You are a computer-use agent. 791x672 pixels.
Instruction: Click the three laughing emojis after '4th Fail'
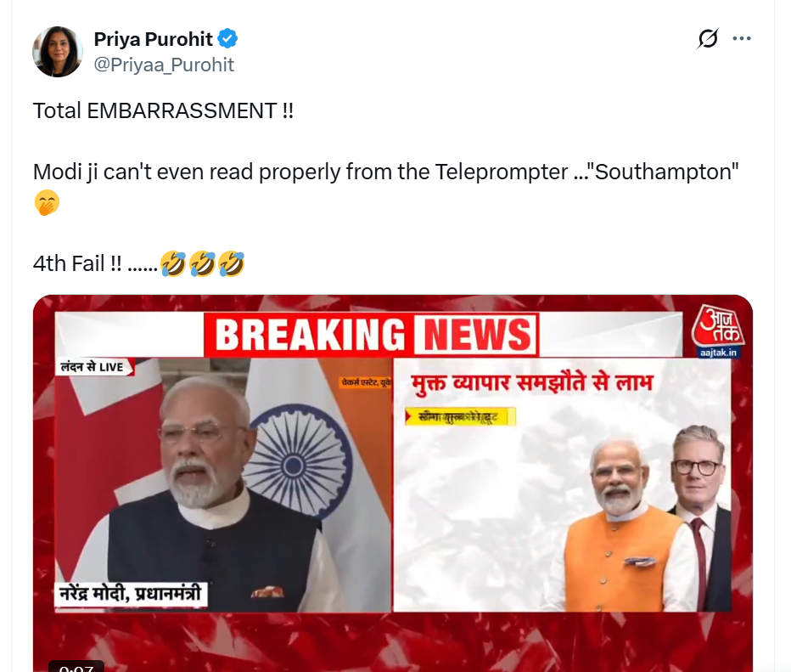pos(203,264)
